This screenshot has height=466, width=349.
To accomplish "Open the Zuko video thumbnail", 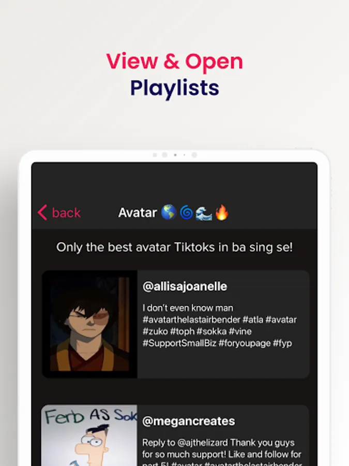I will [x=89, y=324].
